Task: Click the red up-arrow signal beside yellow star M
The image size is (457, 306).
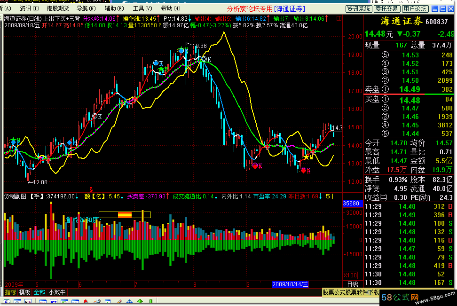Action: coord(313,151)
